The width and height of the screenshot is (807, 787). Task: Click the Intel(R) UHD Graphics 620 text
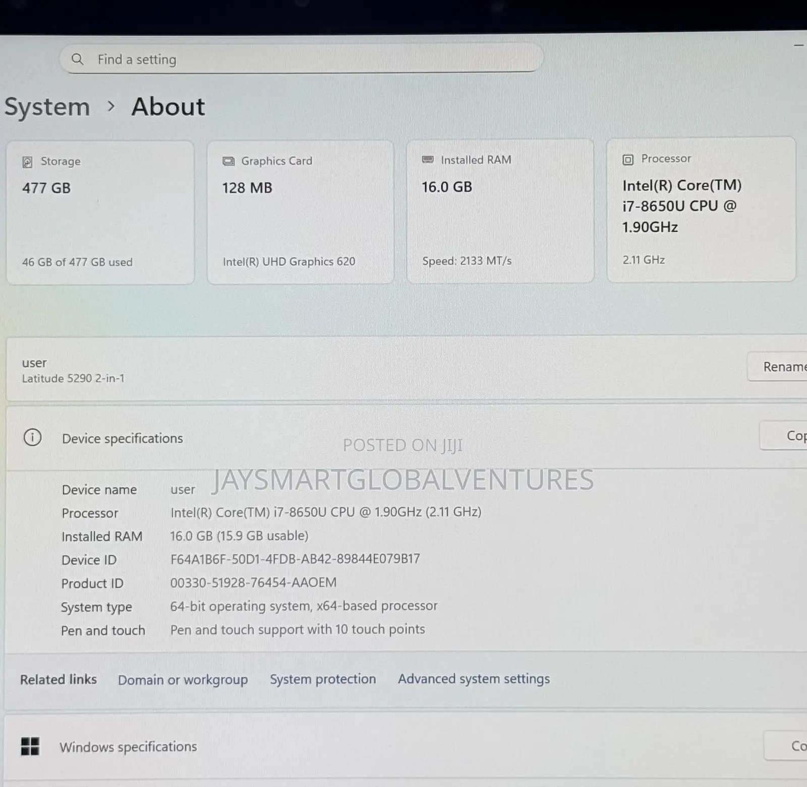coord(289,261)
